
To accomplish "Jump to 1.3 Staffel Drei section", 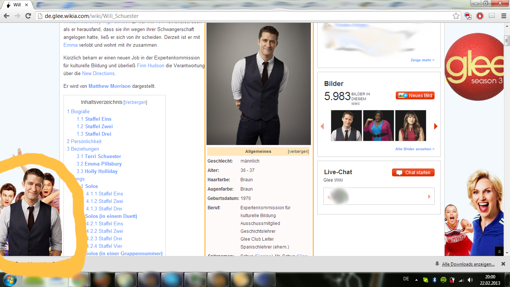I will pyautogui.click(x=94, y=134).
